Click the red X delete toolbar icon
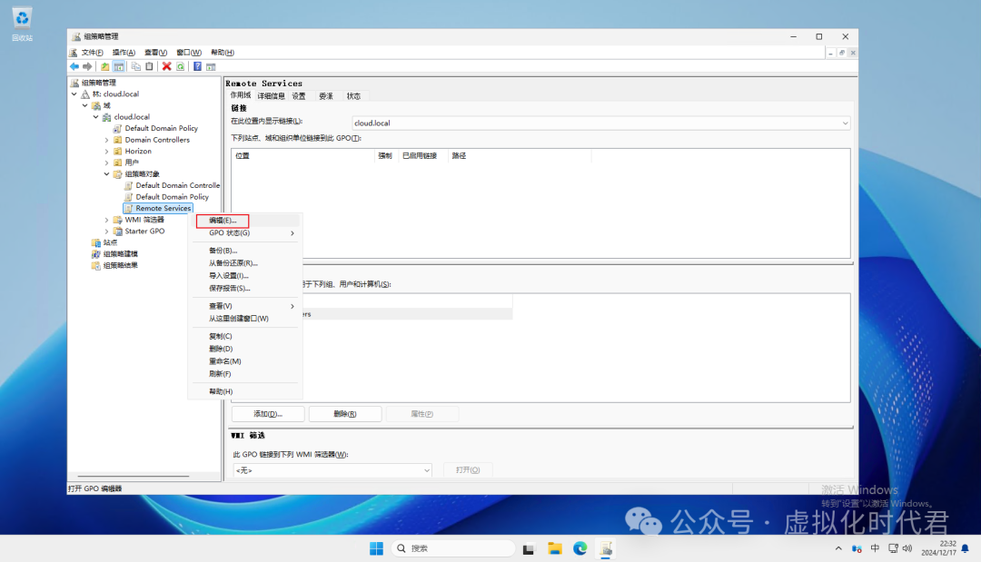 (166, 66)
